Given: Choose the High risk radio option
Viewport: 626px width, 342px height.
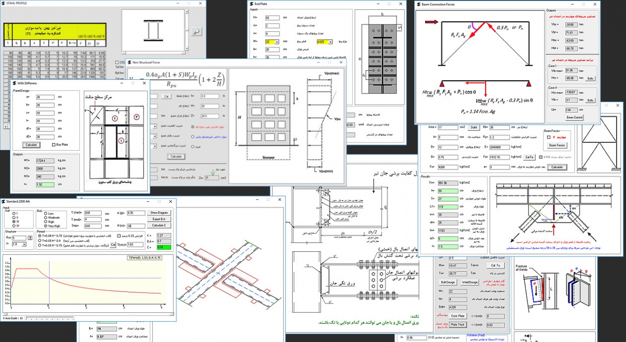Looking at the screenshot, I should pos(45,222).
